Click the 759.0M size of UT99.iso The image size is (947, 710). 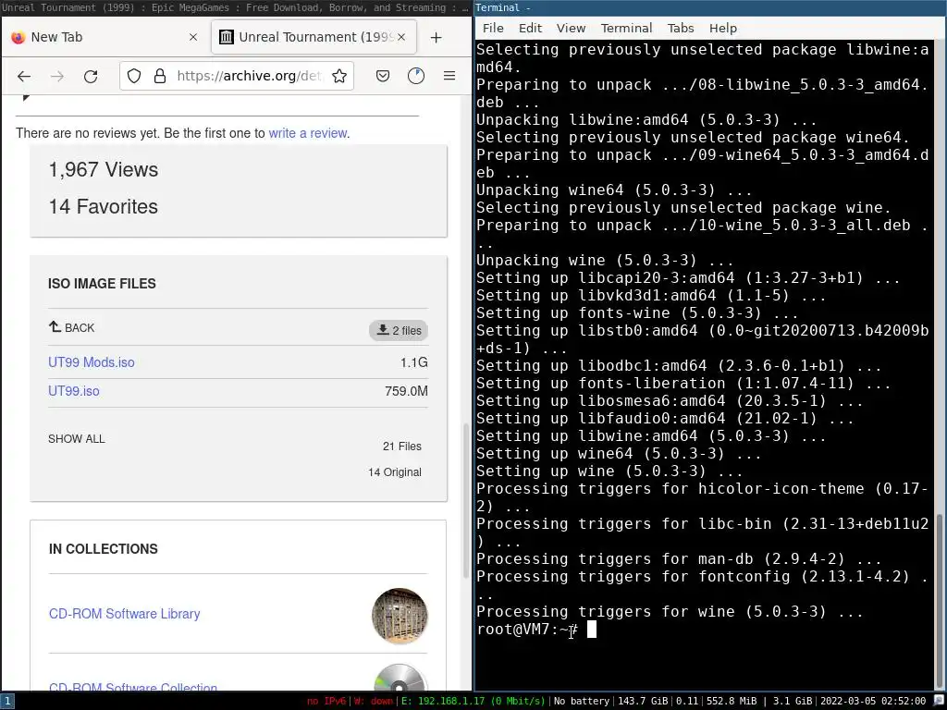(x=407, y=391)
